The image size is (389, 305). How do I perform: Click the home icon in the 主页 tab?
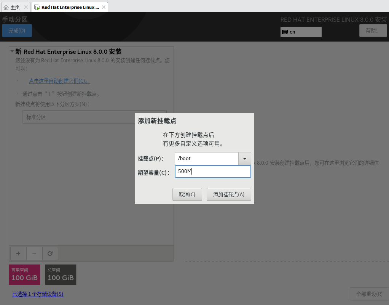click(6, 8)
